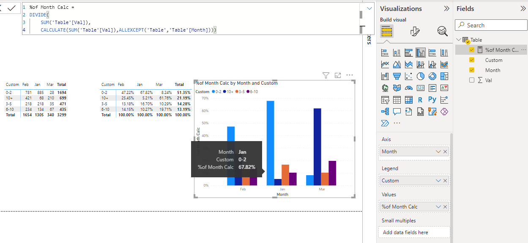The height and width of the screenshot is (243, 528).
Task: Select the card 123 visual
Action: click(421, 88)
